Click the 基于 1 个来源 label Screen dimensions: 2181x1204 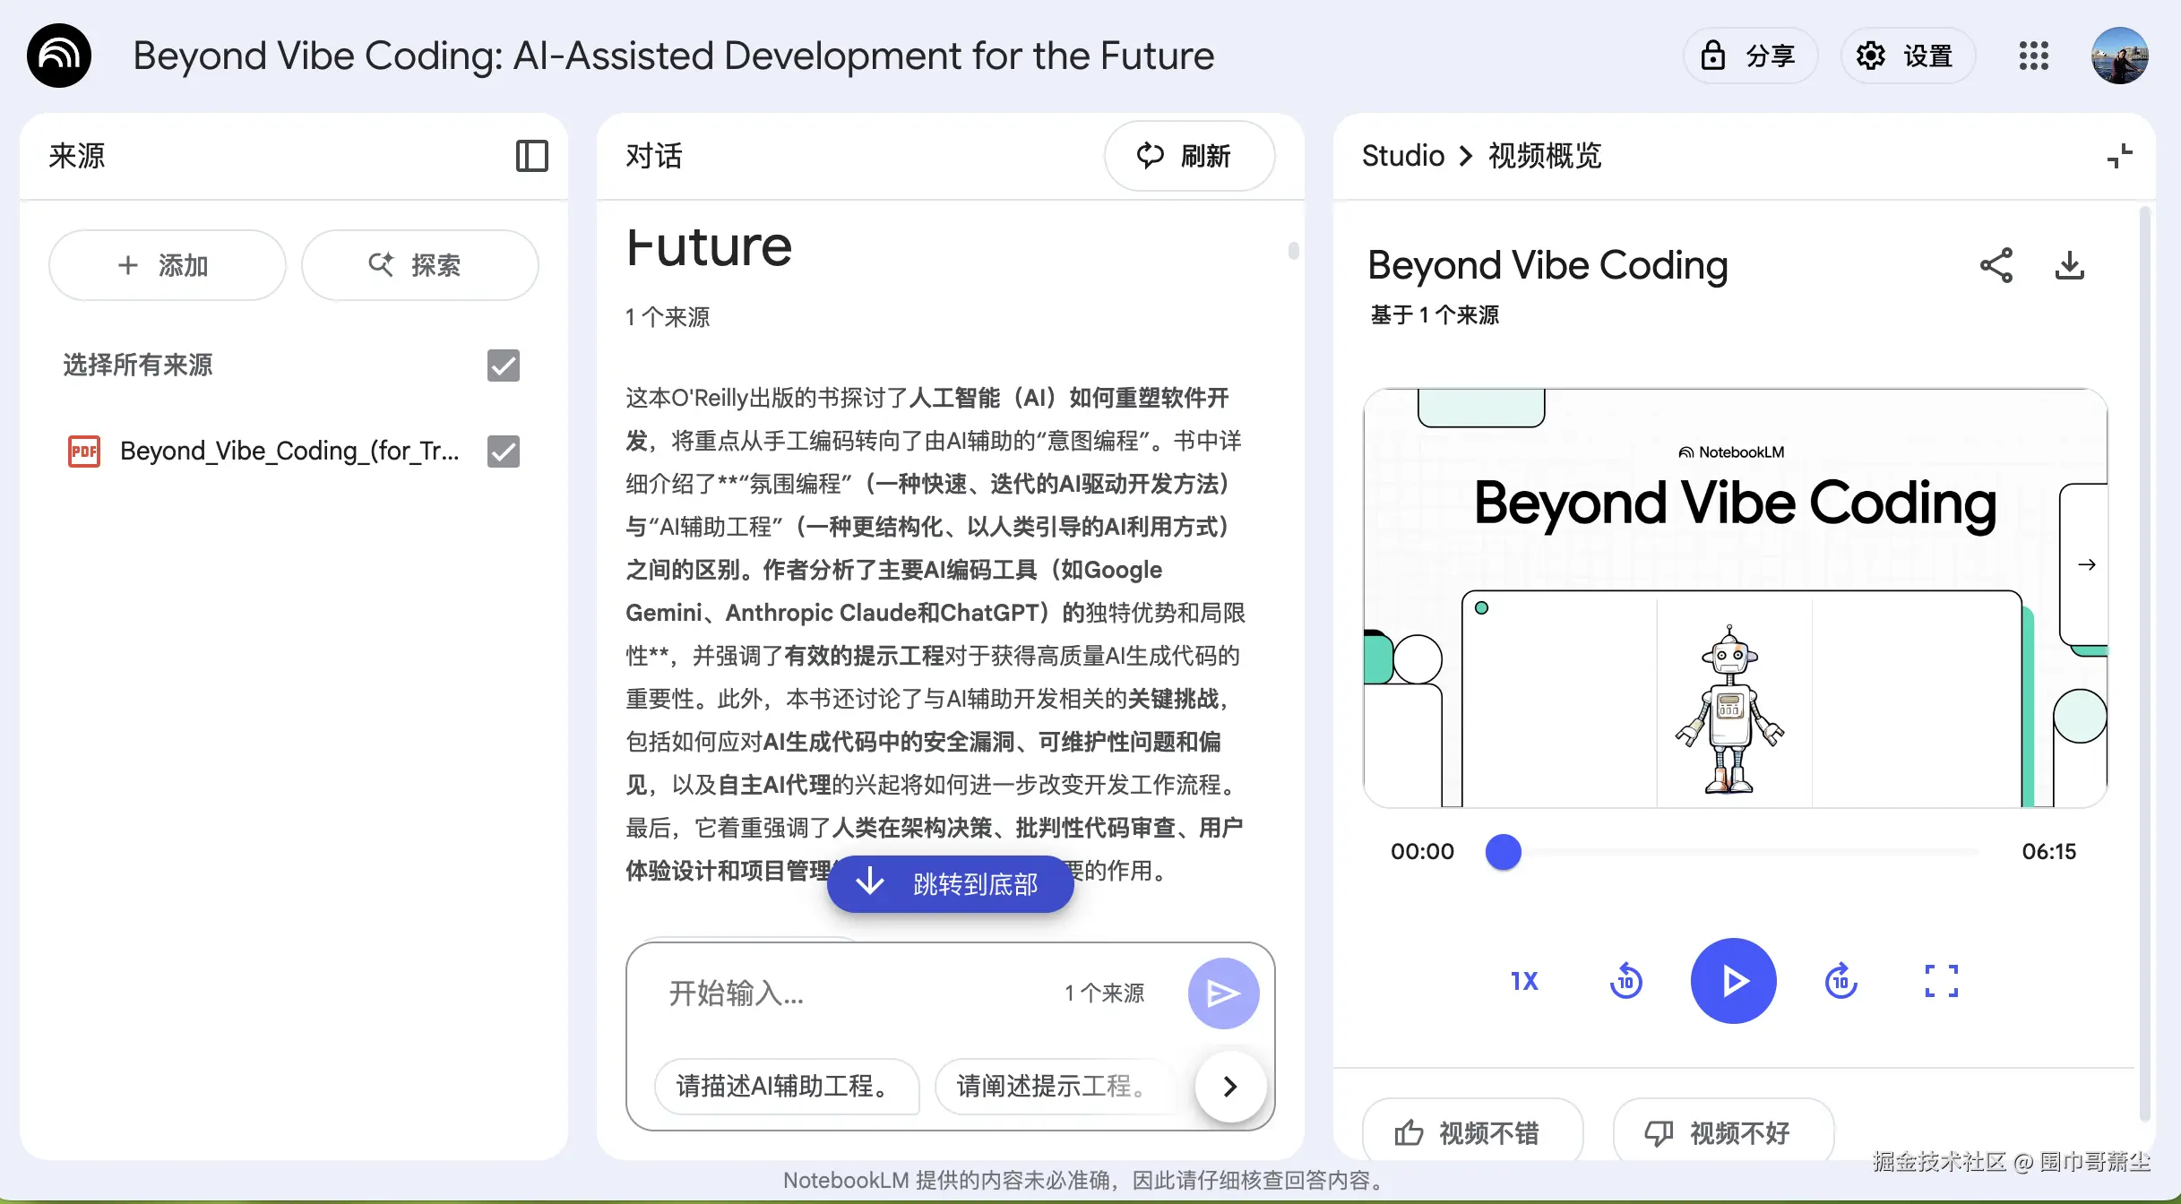[1435, 314]
